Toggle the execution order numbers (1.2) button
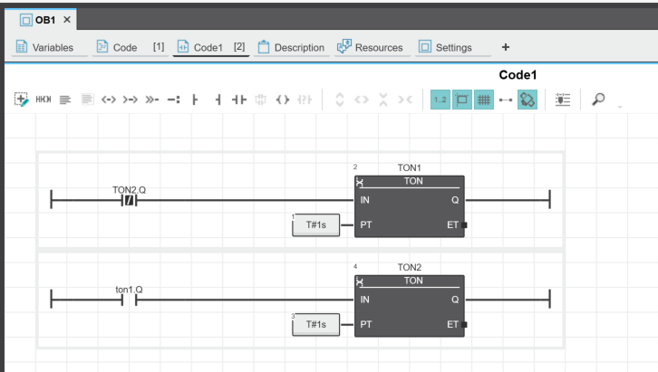The width and height of the screenshot is (658, 372). pos(440,100)
